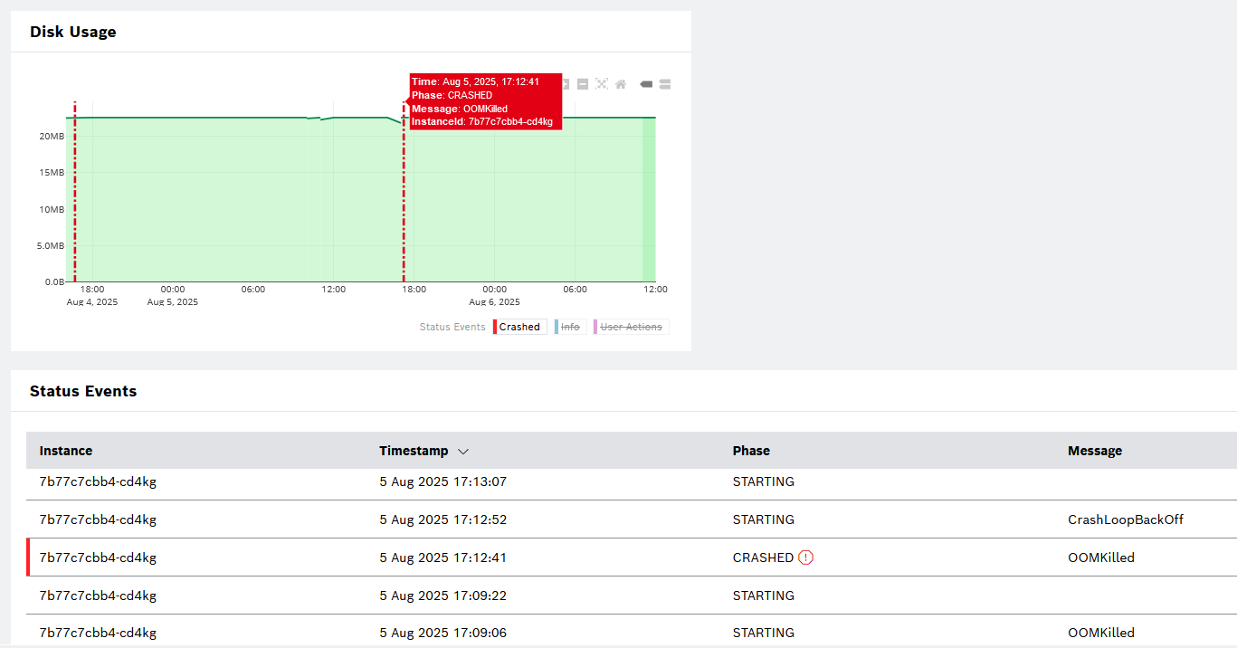This screenshot has width=1237, height=648.
Task: Show Info status events in legend
Action: [570, 327]
